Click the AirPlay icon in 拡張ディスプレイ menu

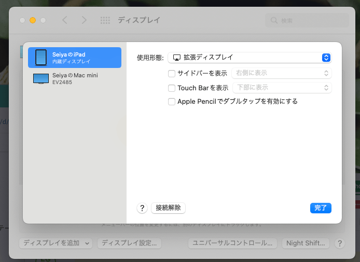point(176,58)
